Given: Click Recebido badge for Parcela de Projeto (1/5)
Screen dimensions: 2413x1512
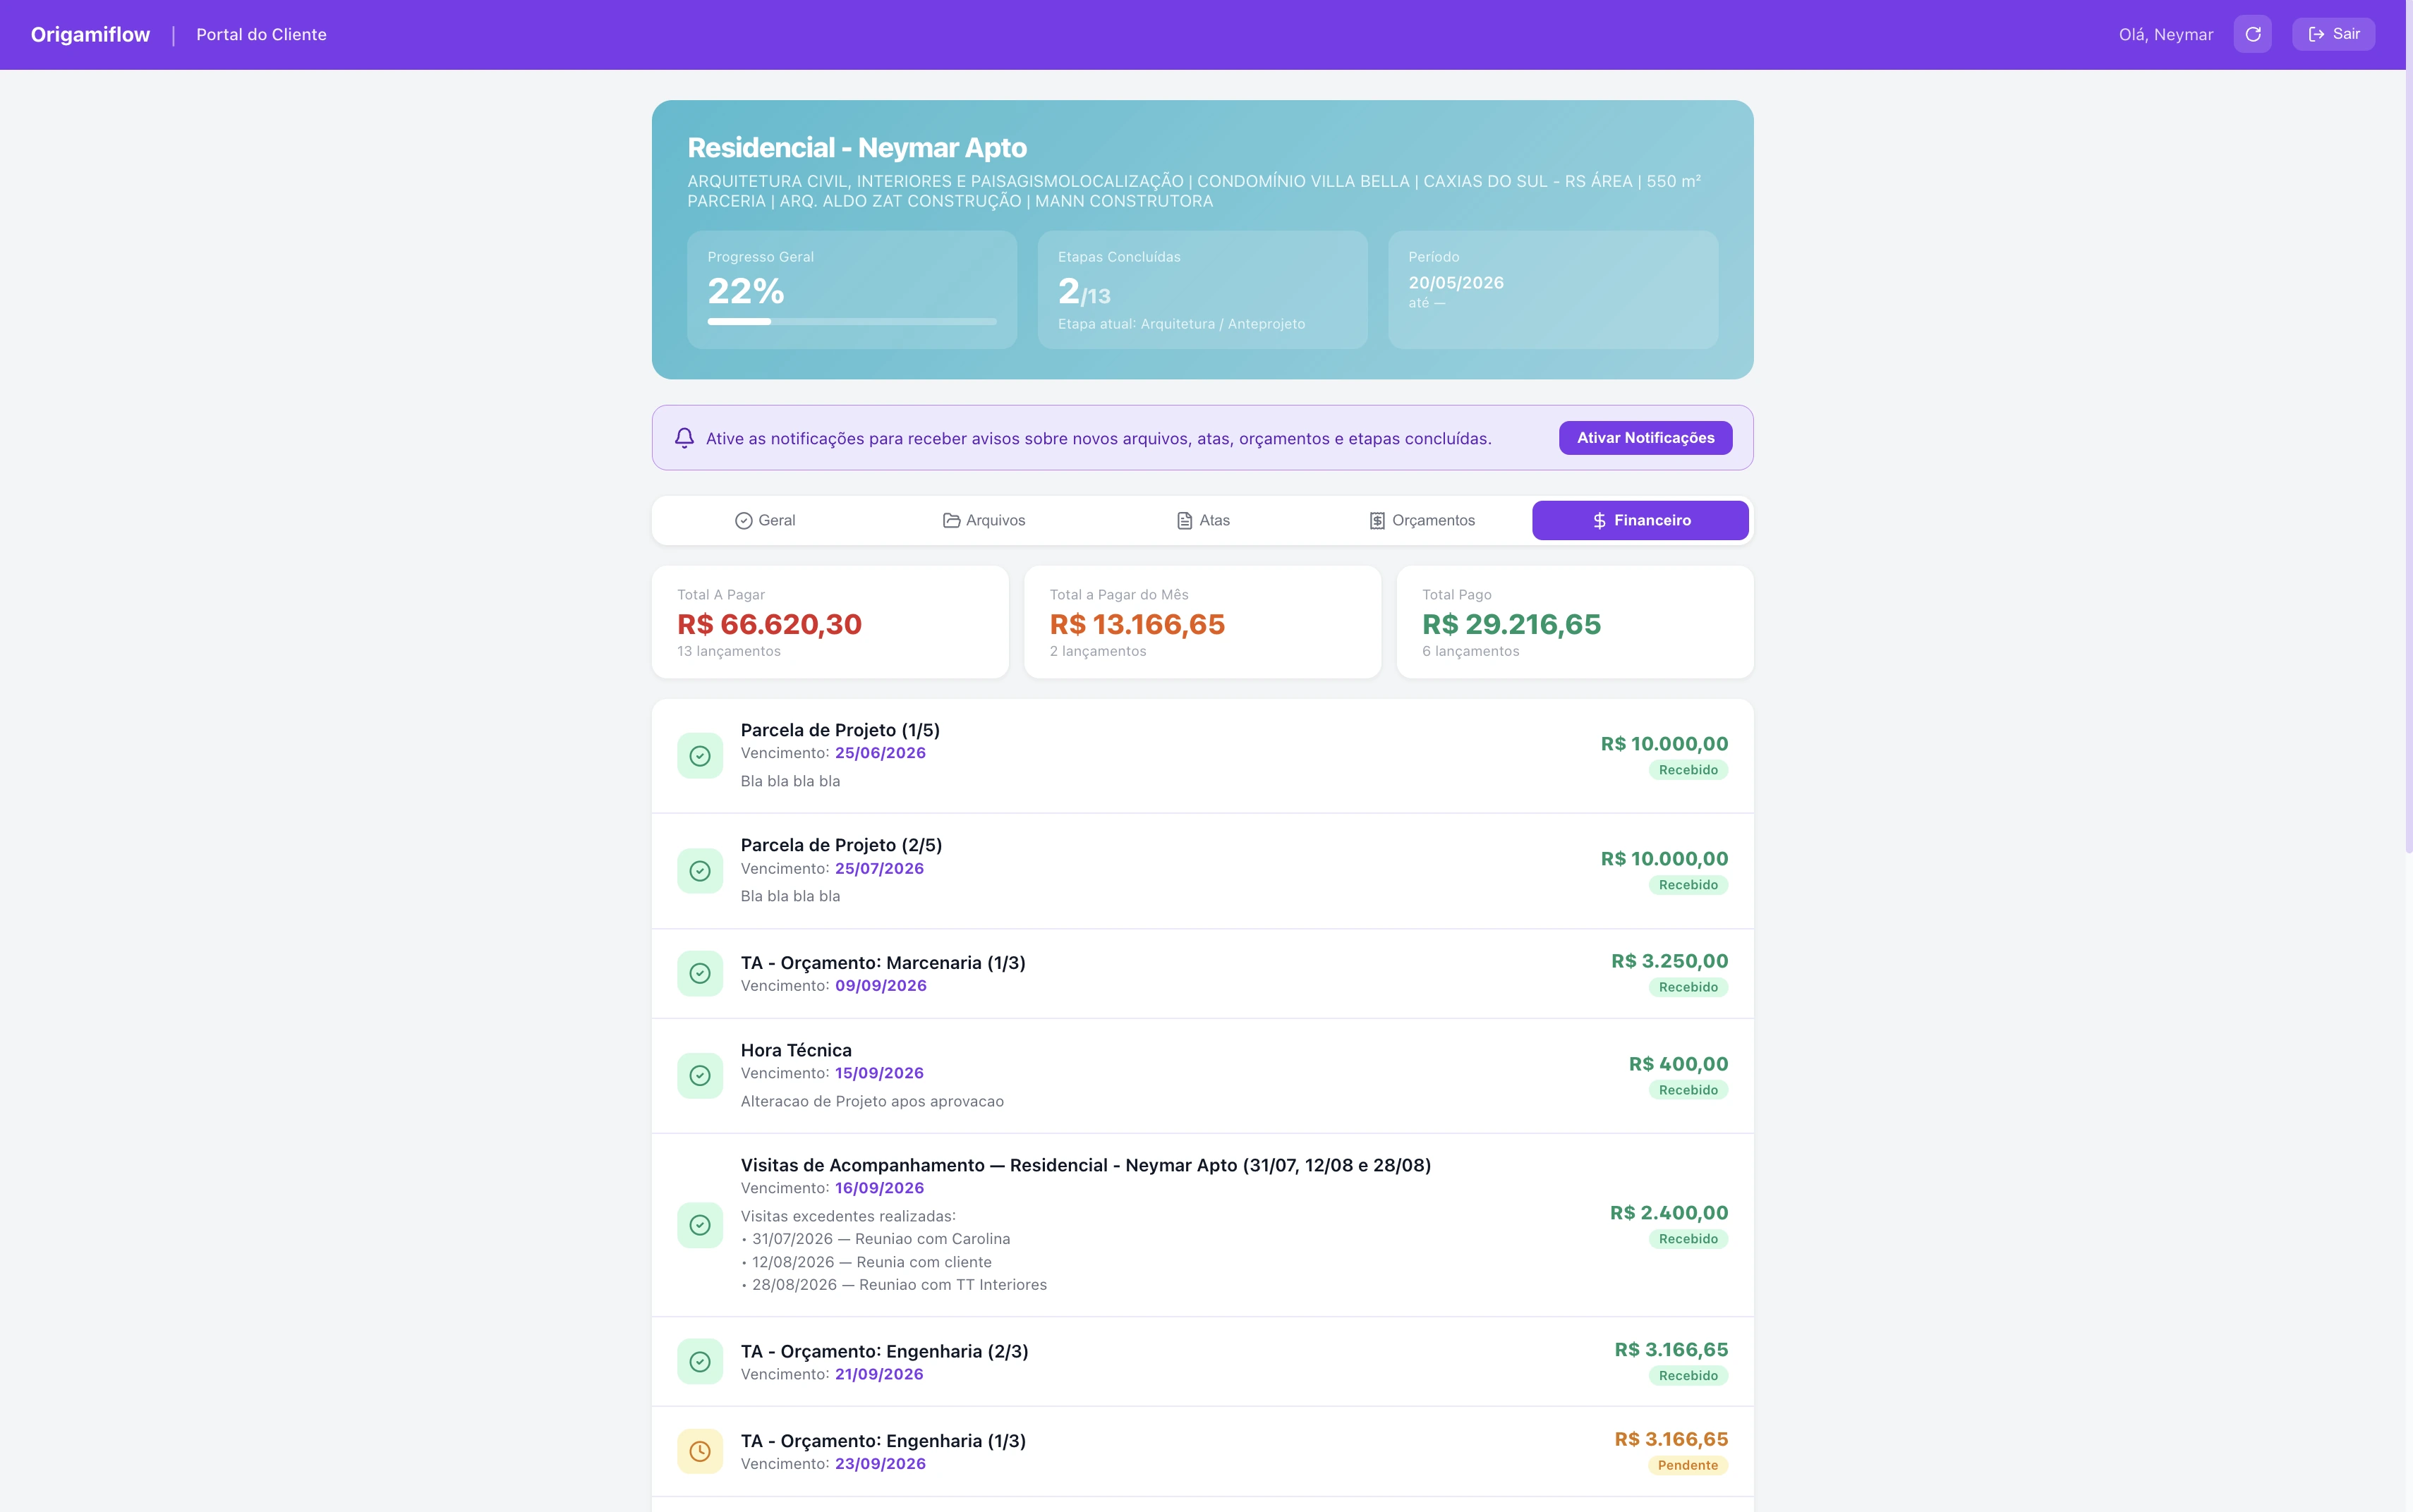Looking at the screenshot, I should (1688, 770).
